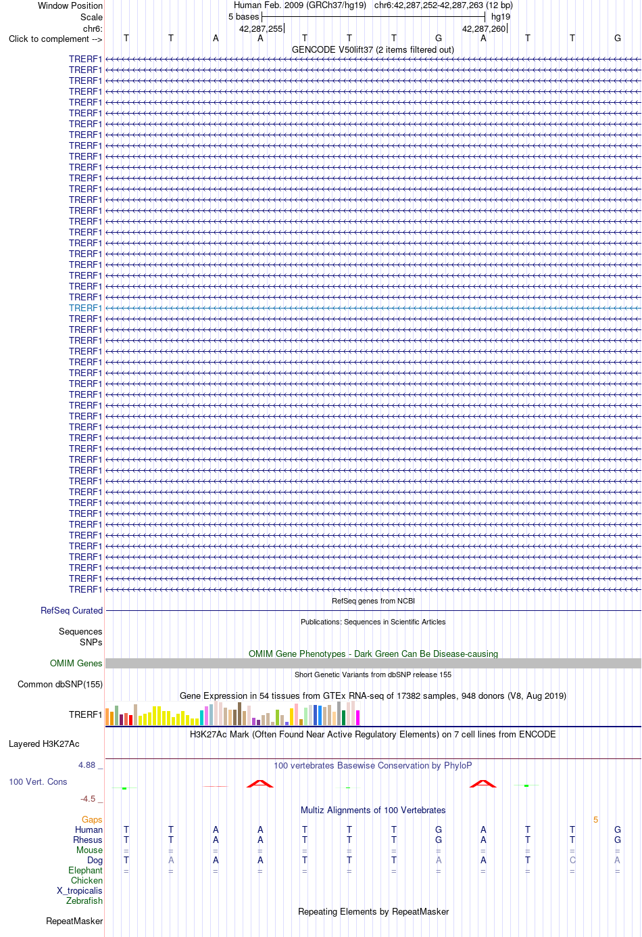Open RefSeq genes from NCBI title
The width and height of the screenshot is (642, 937).
(373, 601)
